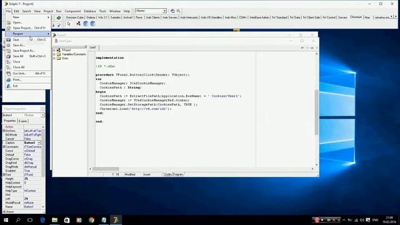
Task: Launch Chrome from taskbar
Action: 91,220
